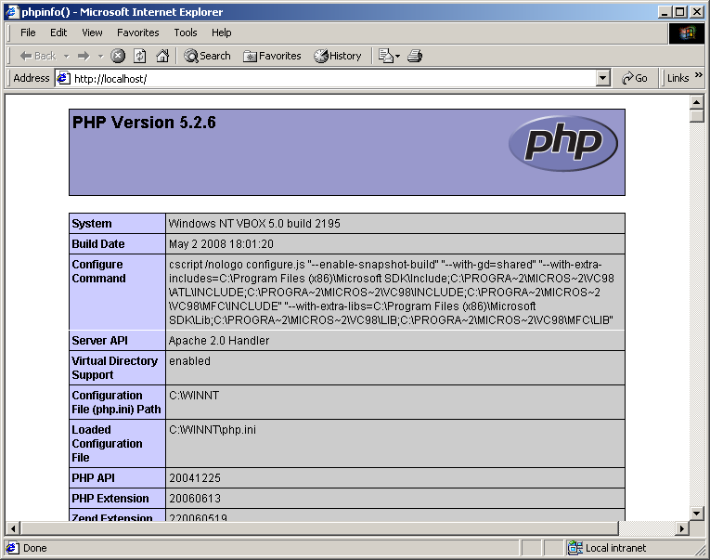
Task: Expand the Forward button history arrow
Action: coord(99,56)
